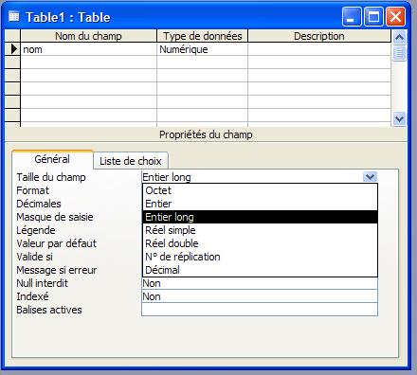Viewport: 417px width, 375px height.
Task: Click the Format property label
Action: coord(33,190)
